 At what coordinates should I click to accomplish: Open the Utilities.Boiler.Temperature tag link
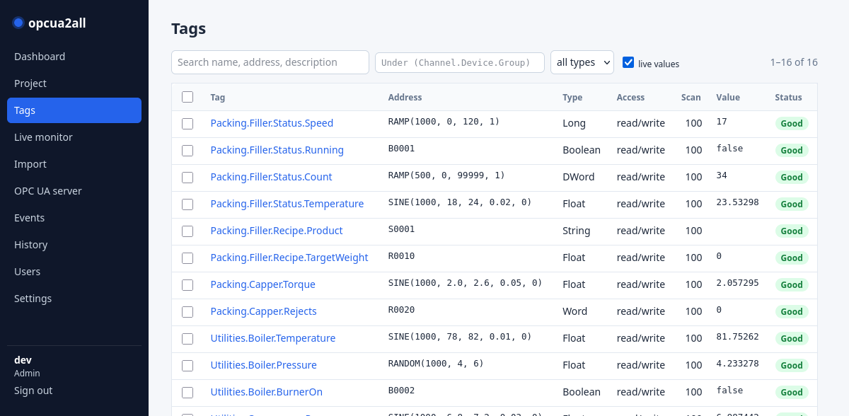point(273,338)
